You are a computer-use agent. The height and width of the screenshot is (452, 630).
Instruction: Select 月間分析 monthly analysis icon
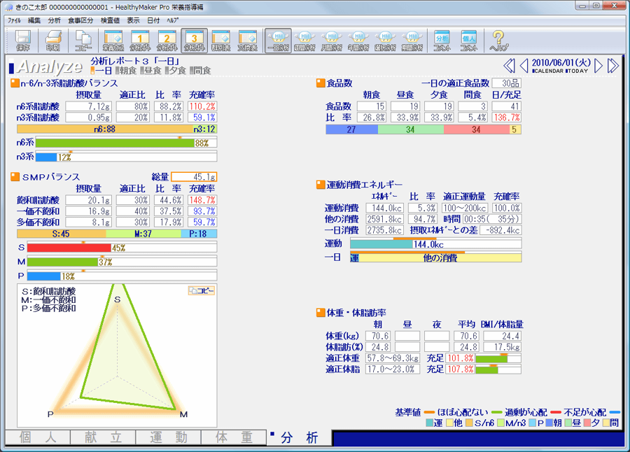click(x=332, y=41)
